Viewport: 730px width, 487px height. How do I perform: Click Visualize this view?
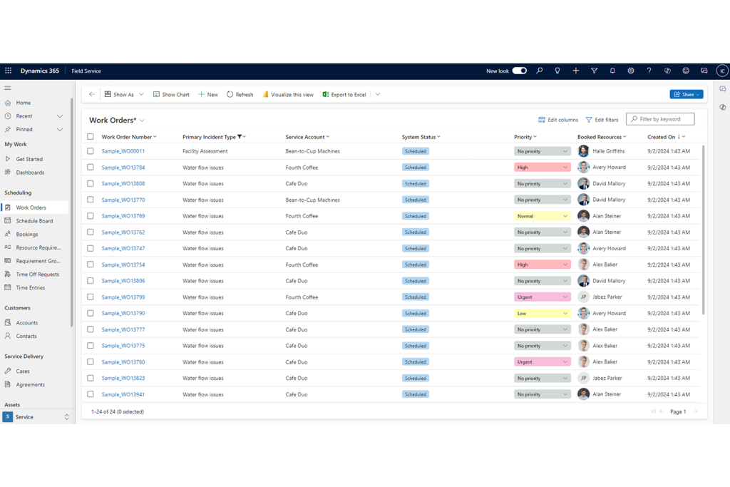(x=288, y=94)
